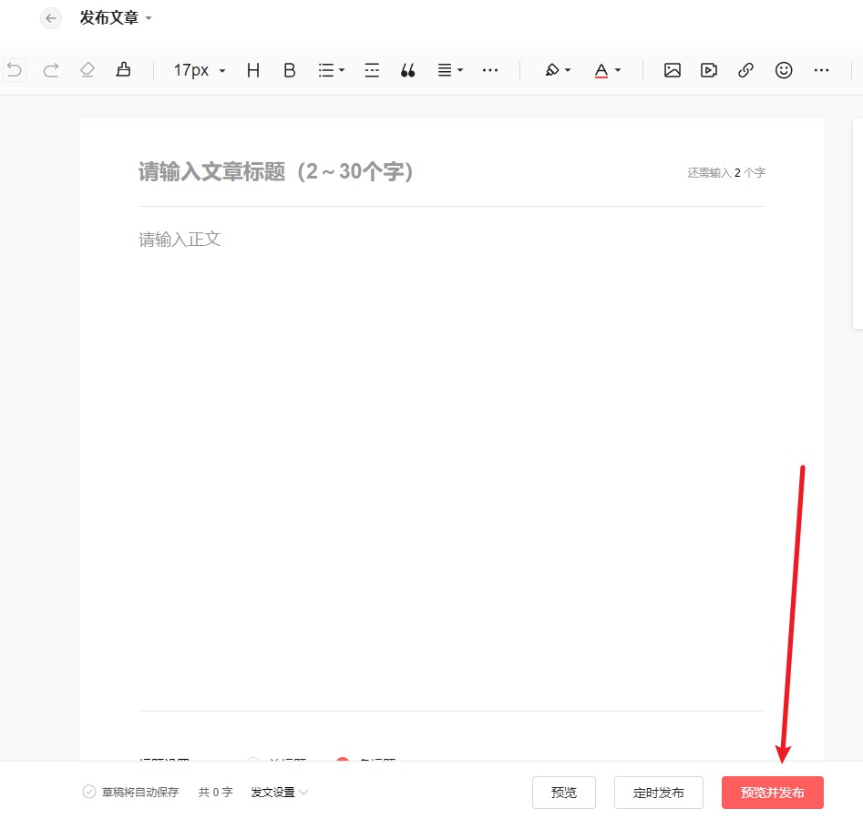Open the emoji picker icon
Screen dimensions: 863x819
pos(784,70)
